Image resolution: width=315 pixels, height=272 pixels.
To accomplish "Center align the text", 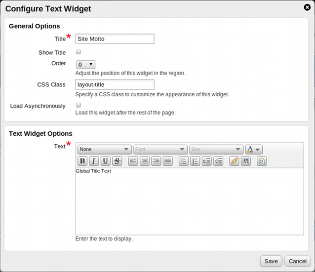I will [144, 161].
